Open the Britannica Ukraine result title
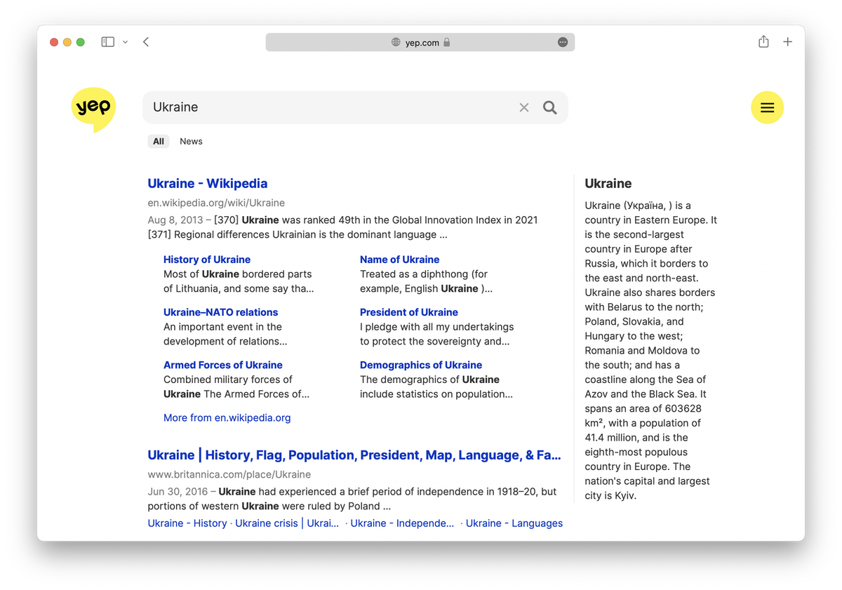Image resolution: width=842 pixels, height=590 pixels. (354, 455)
